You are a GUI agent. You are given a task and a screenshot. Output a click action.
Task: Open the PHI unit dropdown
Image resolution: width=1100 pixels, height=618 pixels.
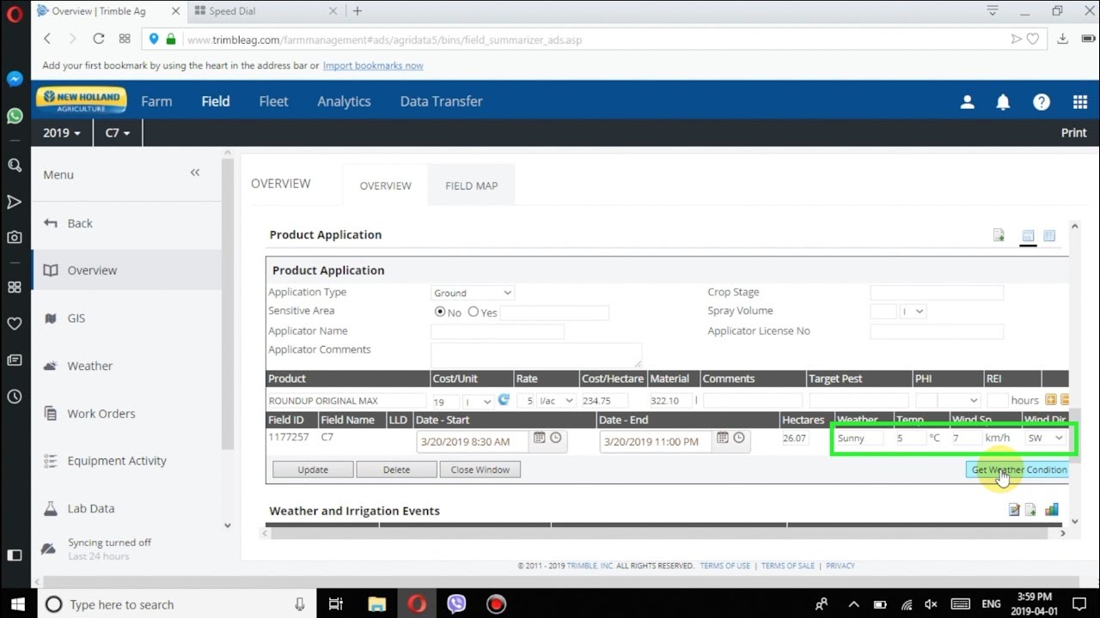(x=959, y=401)
